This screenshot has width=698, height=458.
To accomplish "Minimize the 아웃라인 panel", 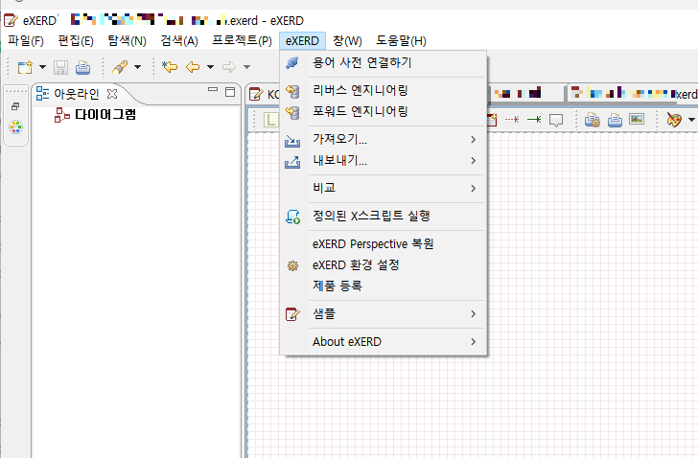I will point(213,90).
